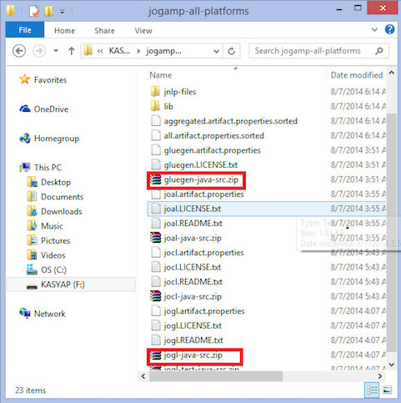The image size is (401, 403).
Task: Select joal.LICENSE.txt file
Action: 193,209
